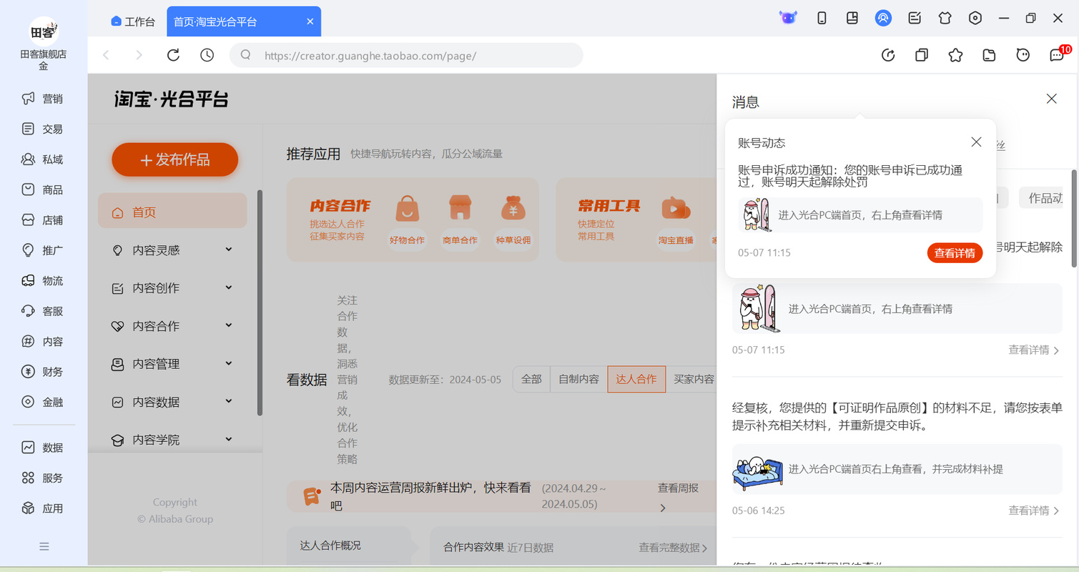Open the 推广 promotion sidebar item
This screenshot has height=572, width=1079.
coord(43,250)
